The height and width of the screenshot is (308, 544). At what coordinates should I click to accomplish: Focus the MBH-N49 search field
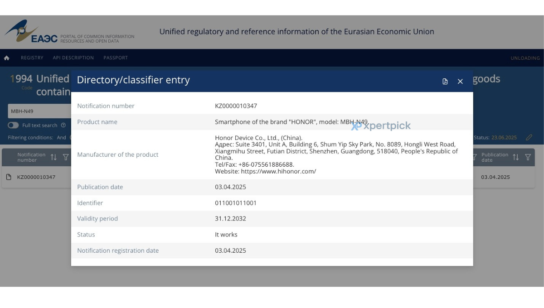(39, 111)
